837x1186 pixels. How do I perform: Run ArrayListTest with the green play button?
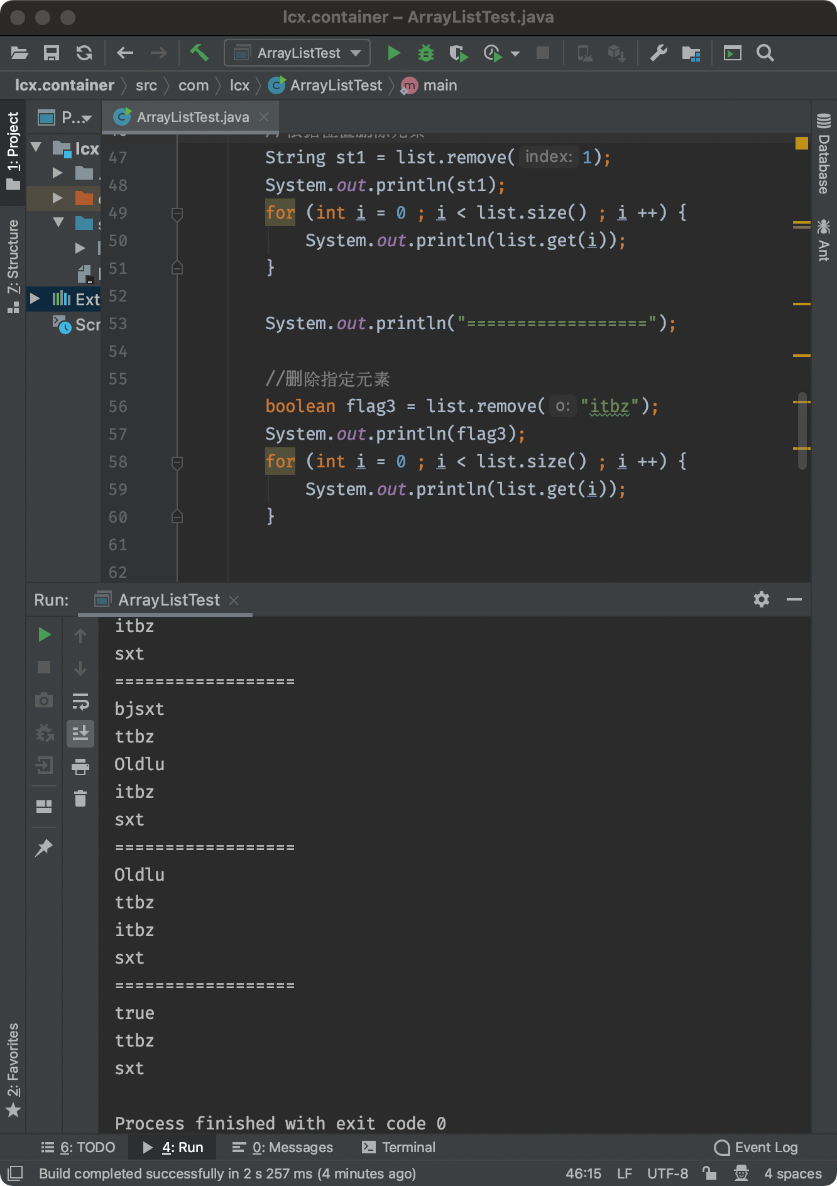(394, 53)
